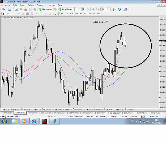The image size is (166, 142).
Task: Switch to M30 timeframe
Action: pyautogui.click(x=76, y=14)
